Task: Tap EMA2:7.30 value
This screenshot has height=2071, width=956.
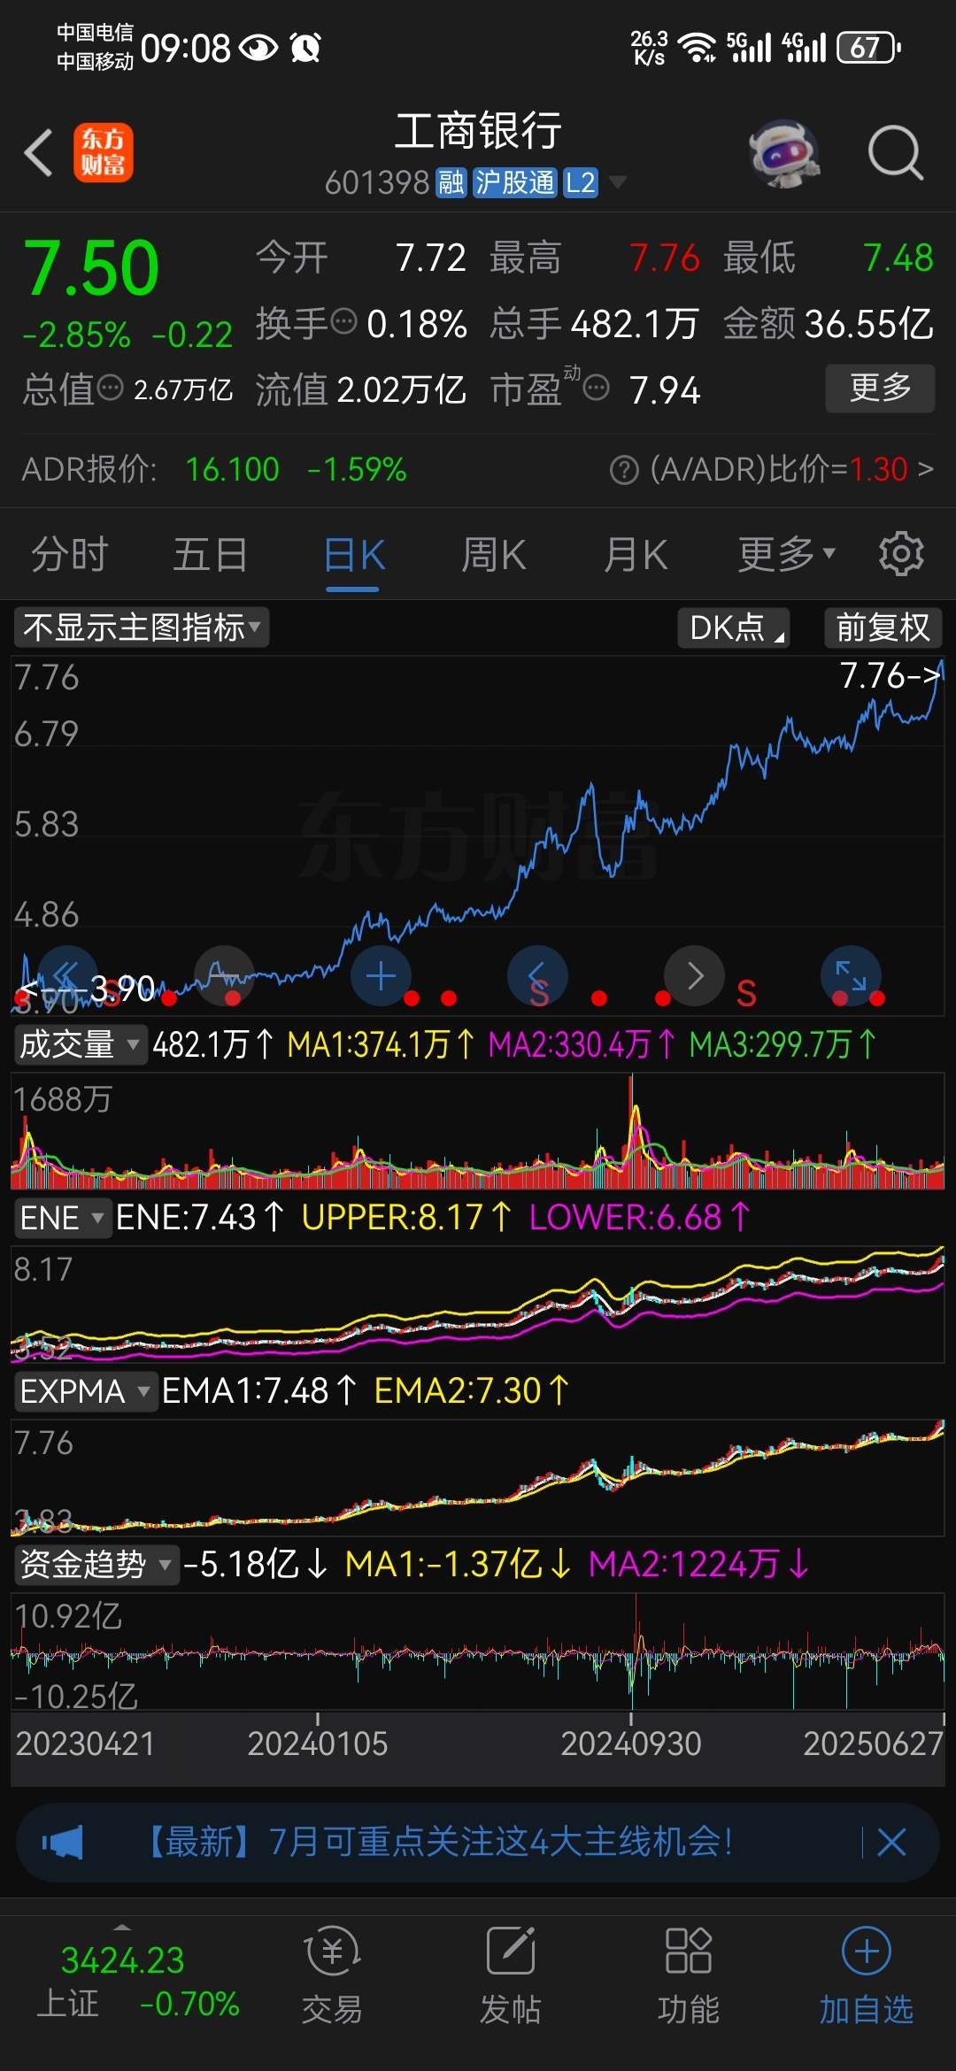Action: (x=472, y=1391)
